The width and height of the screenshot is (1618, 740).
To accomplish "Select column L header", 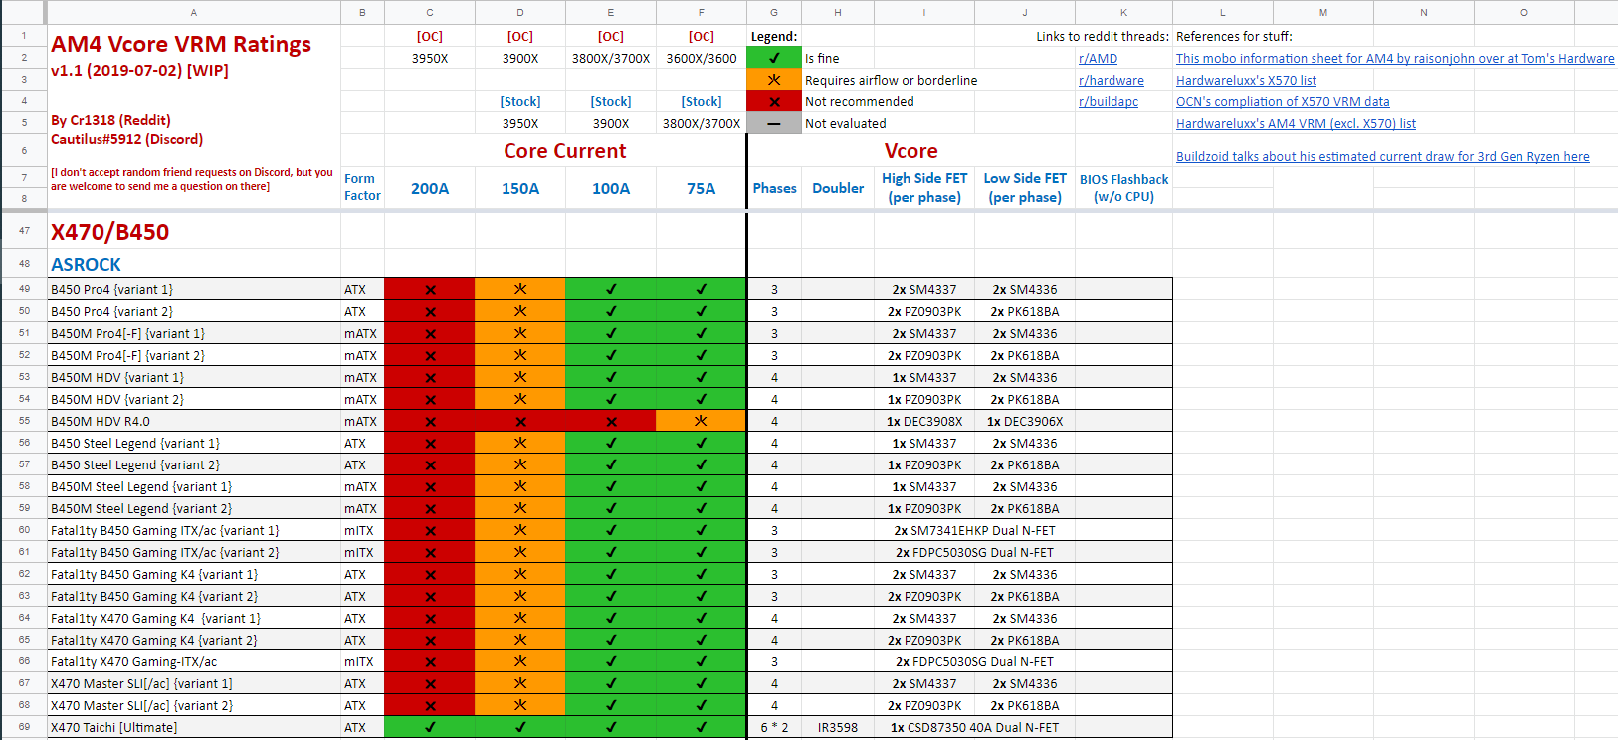I will (1223, 12).
